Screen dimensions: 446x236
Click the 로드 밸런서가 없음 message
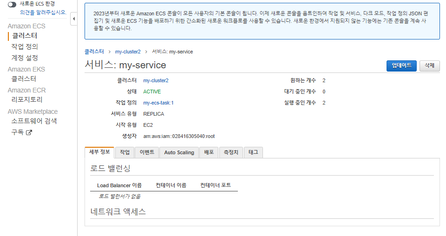pos(119,196)
